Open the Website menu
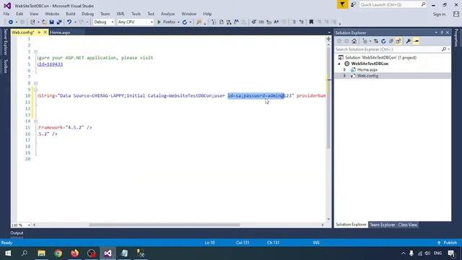The height and width of the screenshot is (260, 462). coord(52,14)
